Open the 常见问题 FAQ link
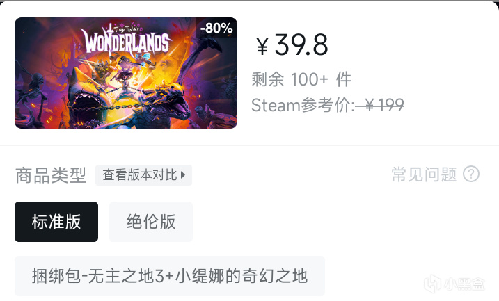Screen dimensions: 499x301 click(425, 174)
